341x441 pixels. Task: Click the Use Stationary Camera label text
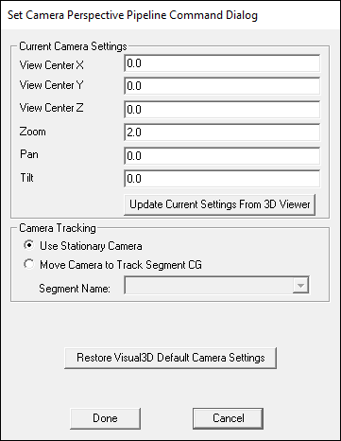point(91,246)
